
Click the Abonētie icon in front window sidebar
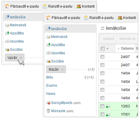[49, 53]
